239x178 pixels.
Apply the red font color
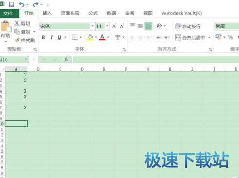102,37
